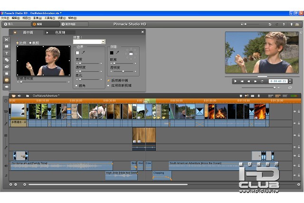The image size is (304, 203).
Task: Open the clip properties scissors tool
Action: pyautogui.click(x=7, y=40)
